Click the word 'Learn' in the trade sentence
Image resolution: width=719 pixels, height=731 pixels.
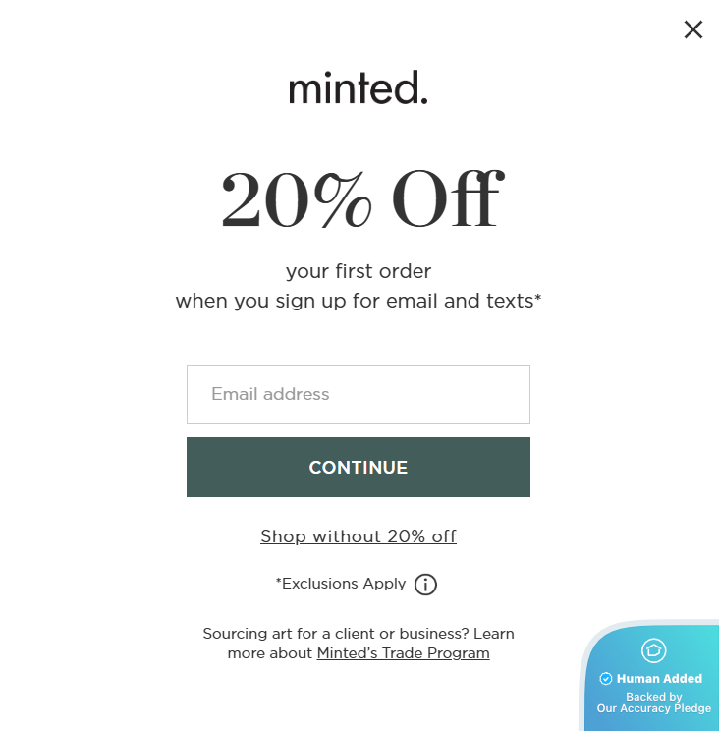494,634
